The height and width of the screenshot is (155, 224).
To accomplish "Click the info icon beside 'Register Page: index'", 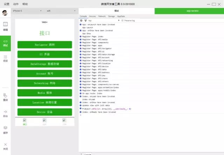I will pyautogui.click(x=80, y=36).
